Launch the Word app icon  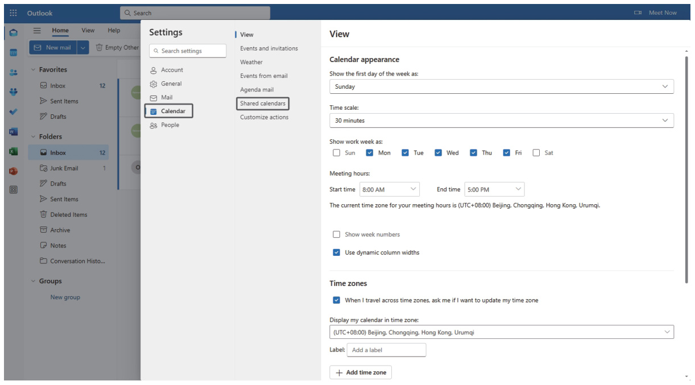[x=14, y=132]
